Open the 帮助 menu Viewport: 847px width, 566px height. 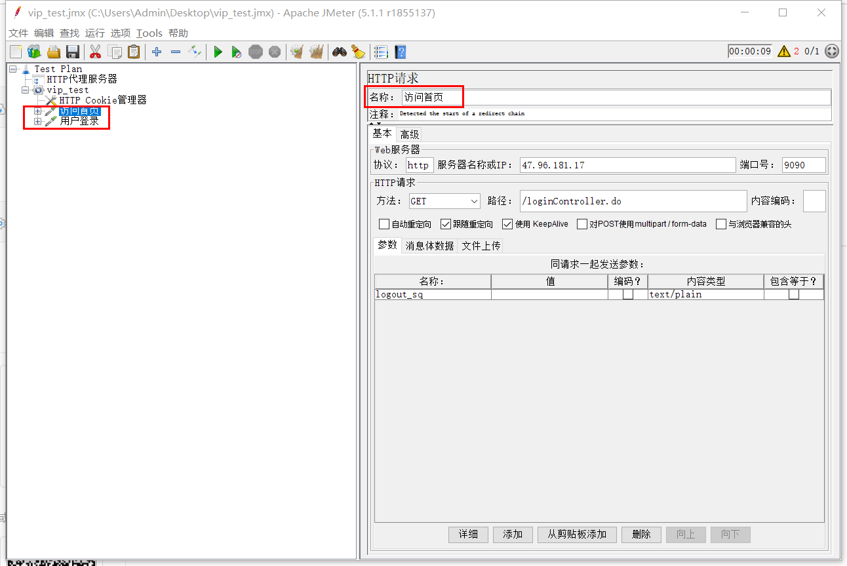178,33
